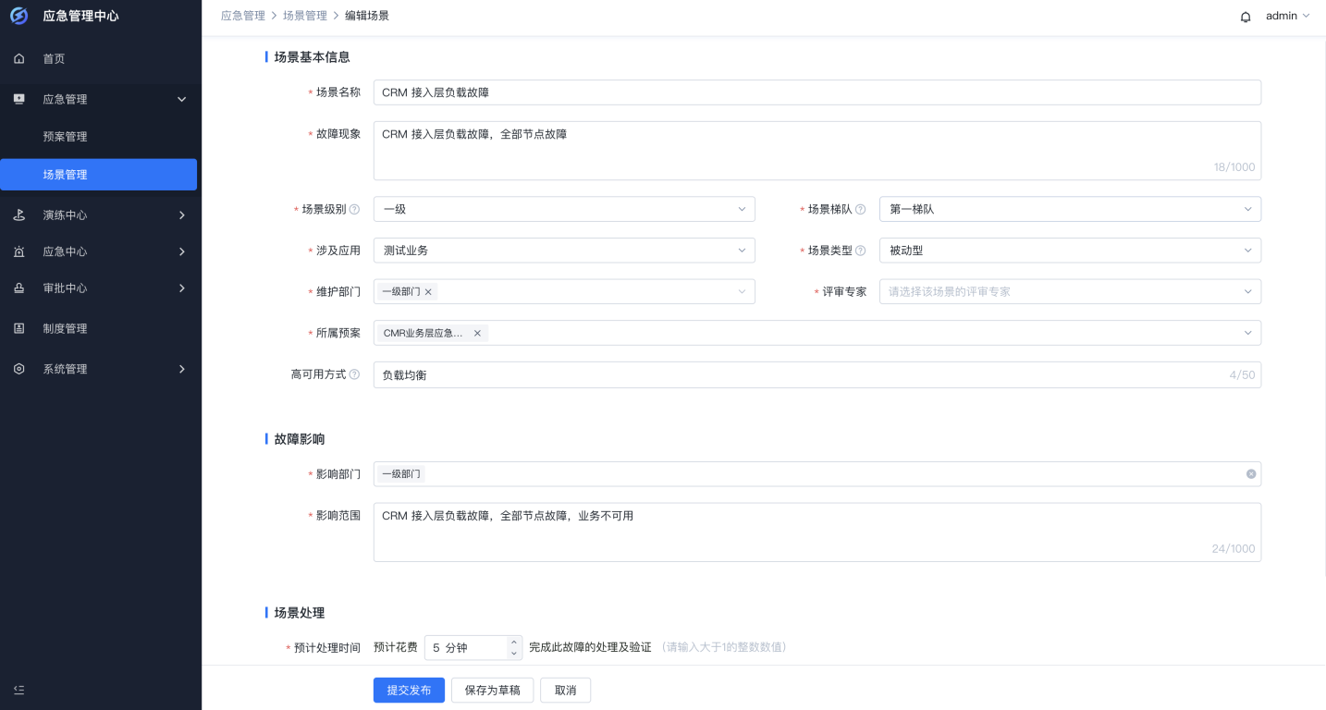This screenshot has width=1326, height=710.
Task: Open the 应急中心 sidebar icon
Action: point(18,251)
